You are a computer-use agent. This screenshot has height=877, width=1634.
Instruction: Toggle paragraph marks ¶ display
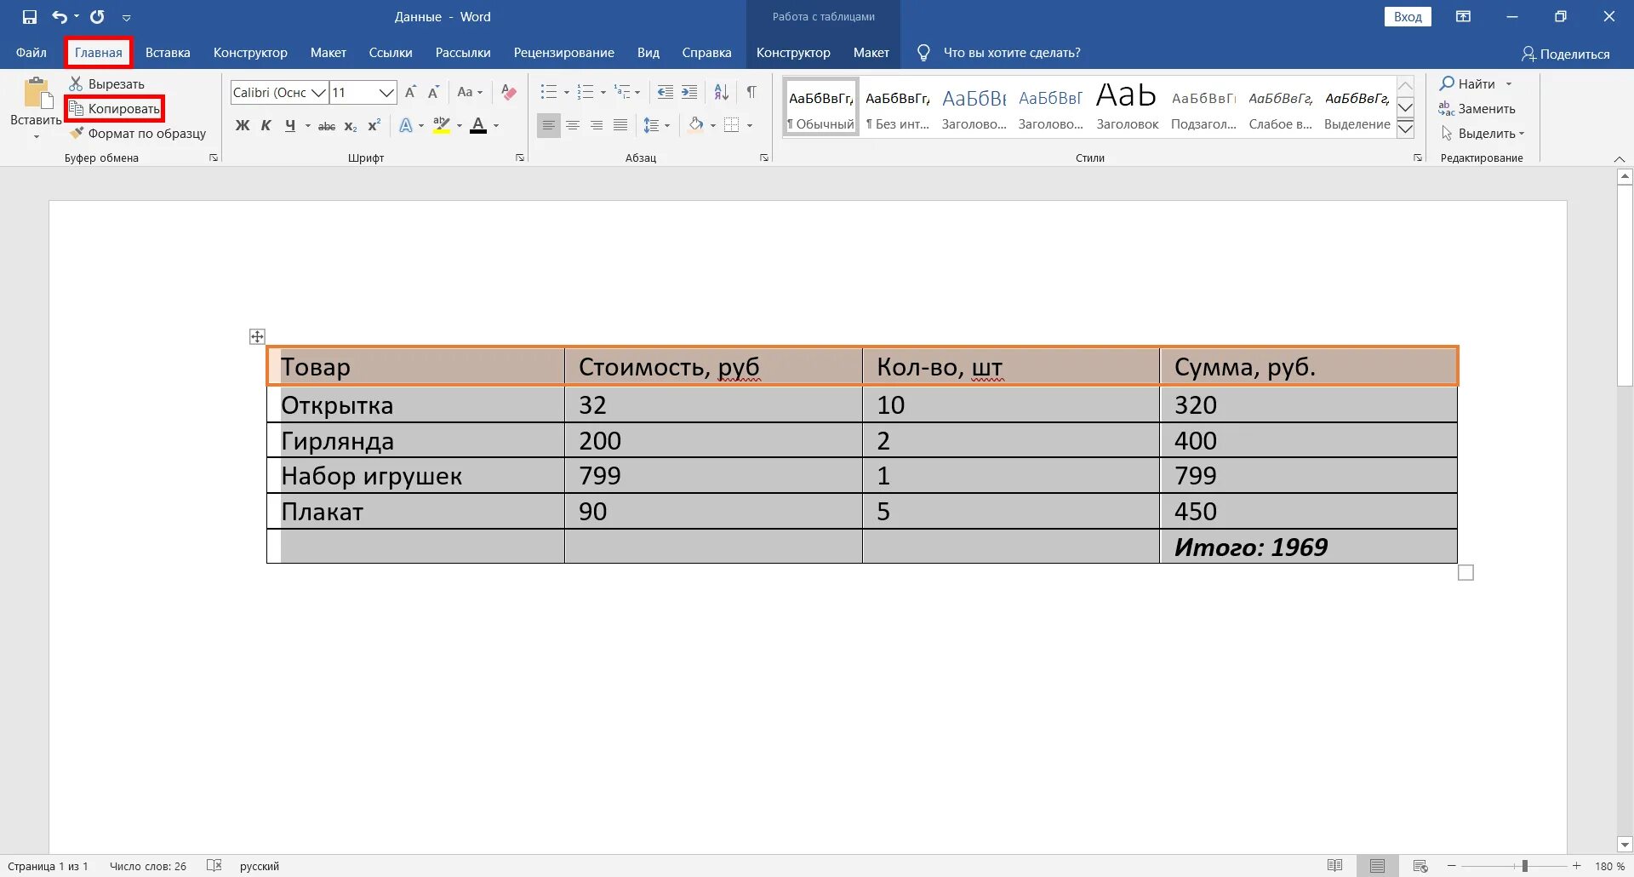pos(751,92)
